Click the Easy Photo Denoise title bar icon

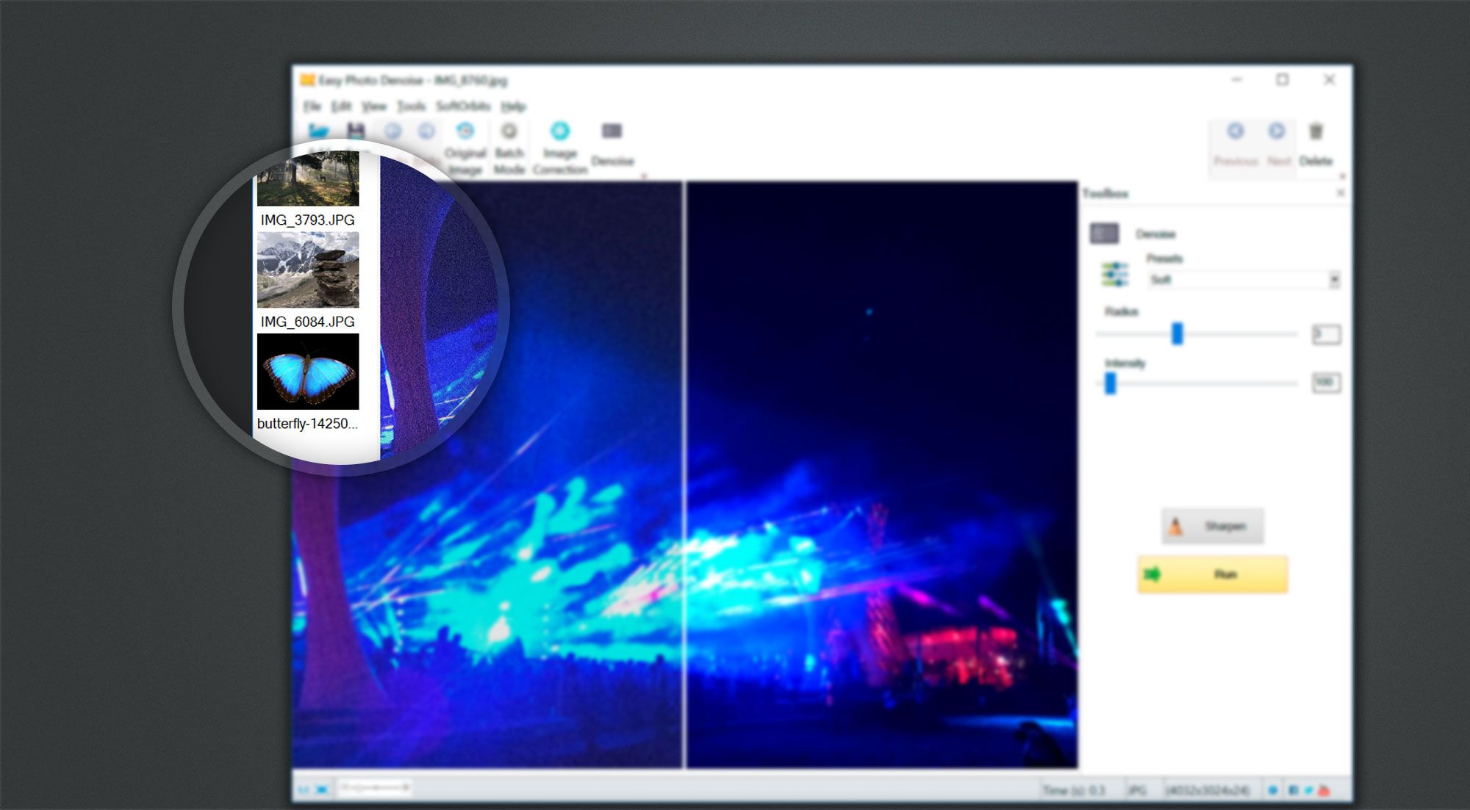307,79
